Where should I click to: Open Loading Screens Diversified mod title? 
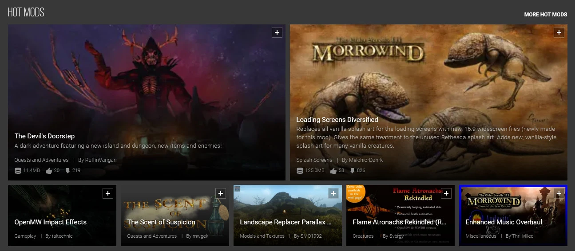click(x=337, y=120)
